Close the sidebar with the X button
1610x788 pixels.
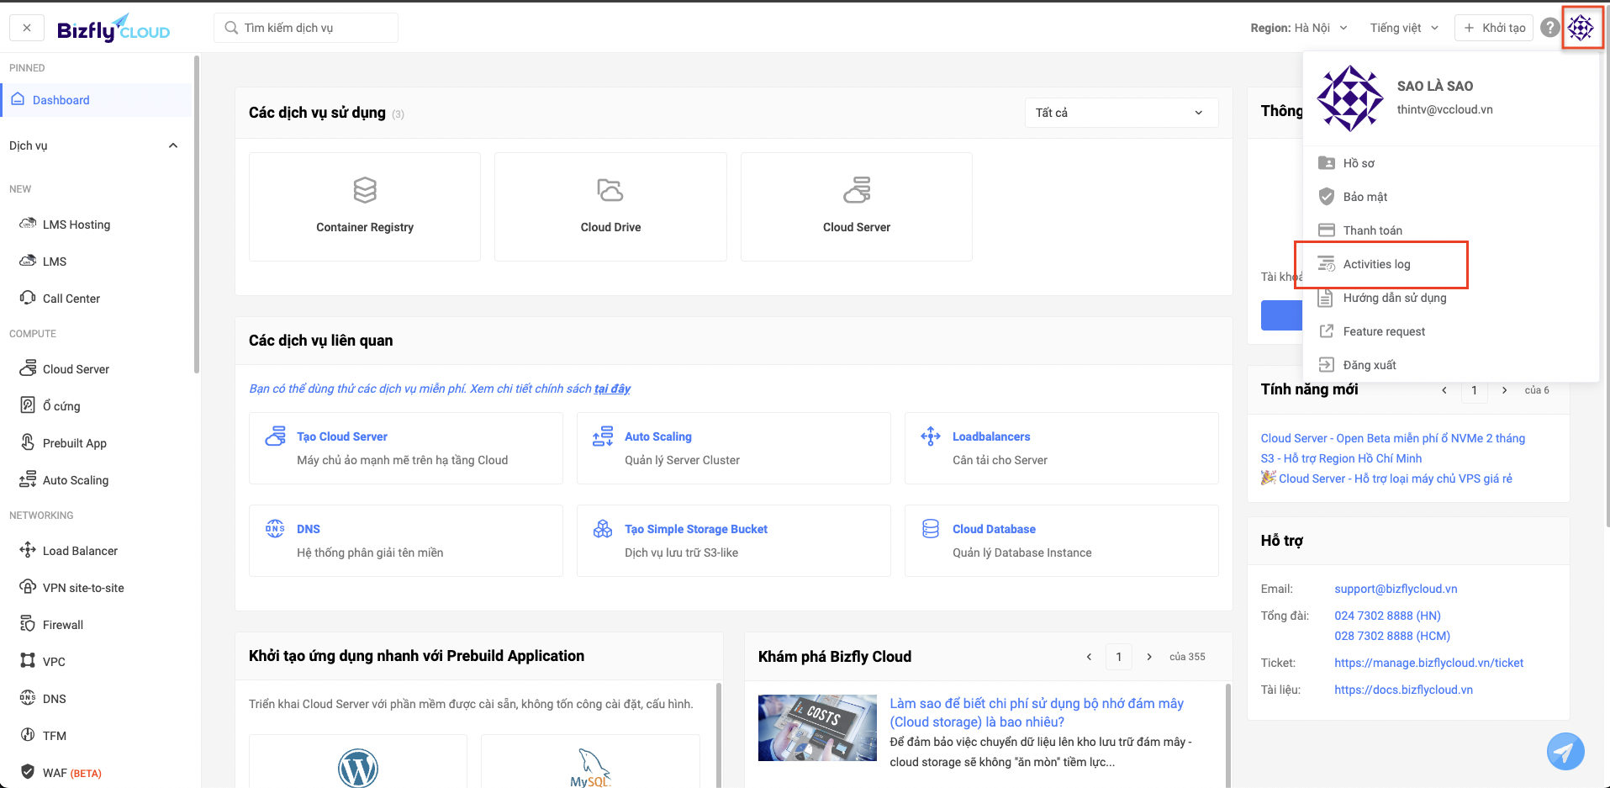[27, 28]
